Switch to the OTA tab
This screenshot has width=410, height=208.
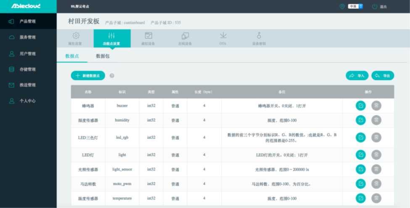tap(223, 38)
